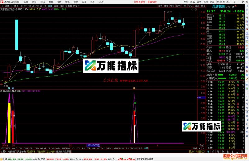This screenshot has width=249, height=161.
Task: Click the 平安证券长沙行情 server status text
Action: coord(145,159)
